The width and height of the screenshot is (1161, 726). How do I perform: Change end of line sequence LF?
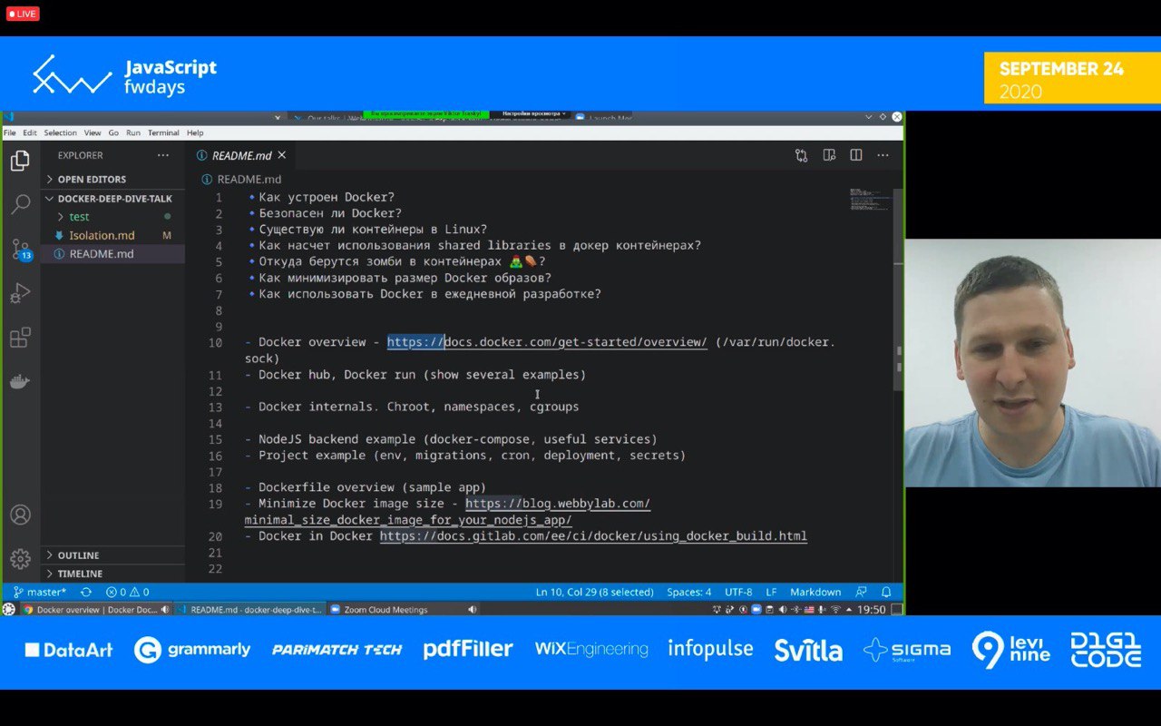(771, 592)
